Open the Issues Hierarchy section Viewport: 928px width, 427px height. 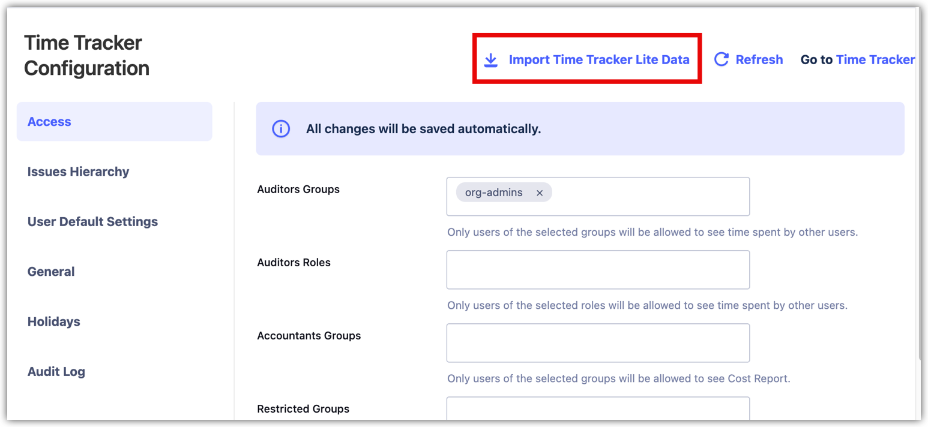(79, 172)
